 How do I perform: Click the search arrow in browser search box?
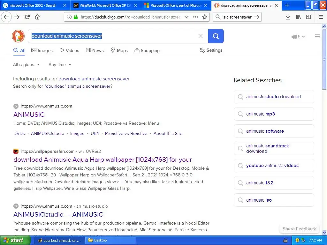coord(257,17)
